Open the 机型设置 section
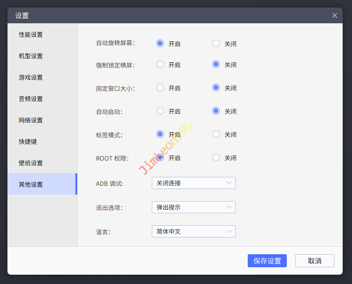The height and width of the screenshot is (284, 352). tap(31, 56)
